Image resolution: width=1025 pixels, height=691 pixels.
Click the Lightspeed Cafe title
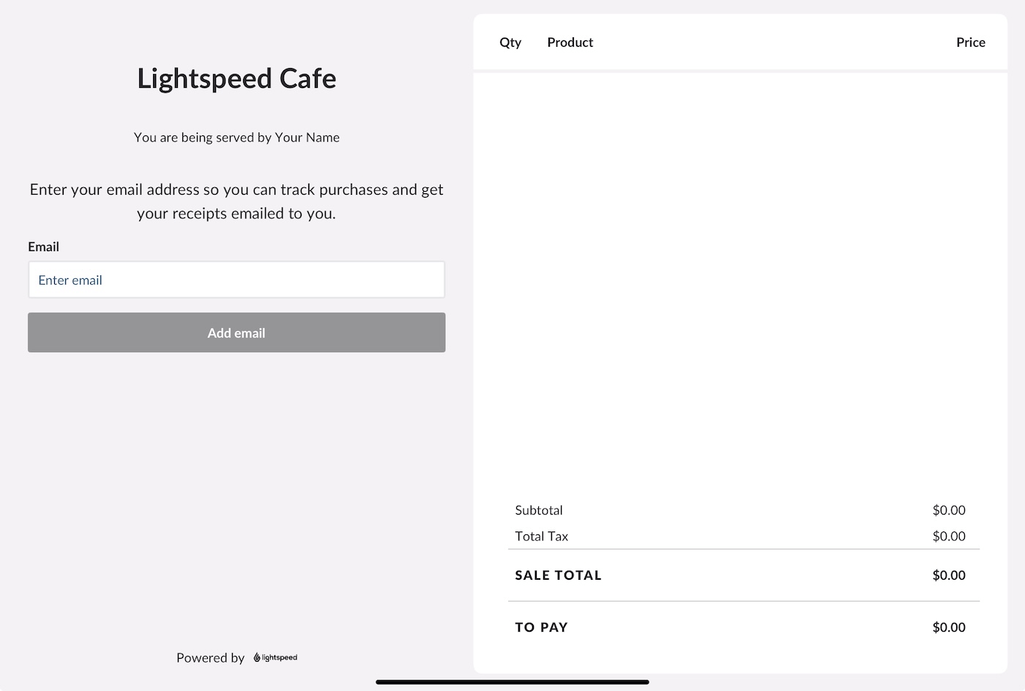click(x=236, y=78)
